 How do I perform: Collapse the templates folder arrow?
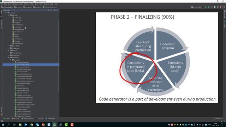point(8,58)
